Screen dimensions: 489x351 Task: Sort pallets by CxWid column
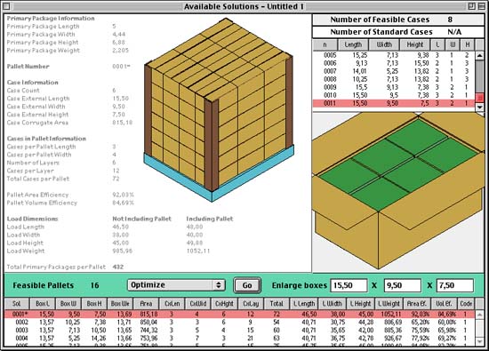coord(198,303)
